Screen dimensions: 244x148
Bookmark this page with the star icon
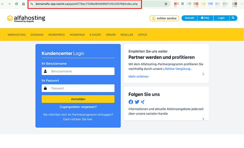(x=166, y=4)
